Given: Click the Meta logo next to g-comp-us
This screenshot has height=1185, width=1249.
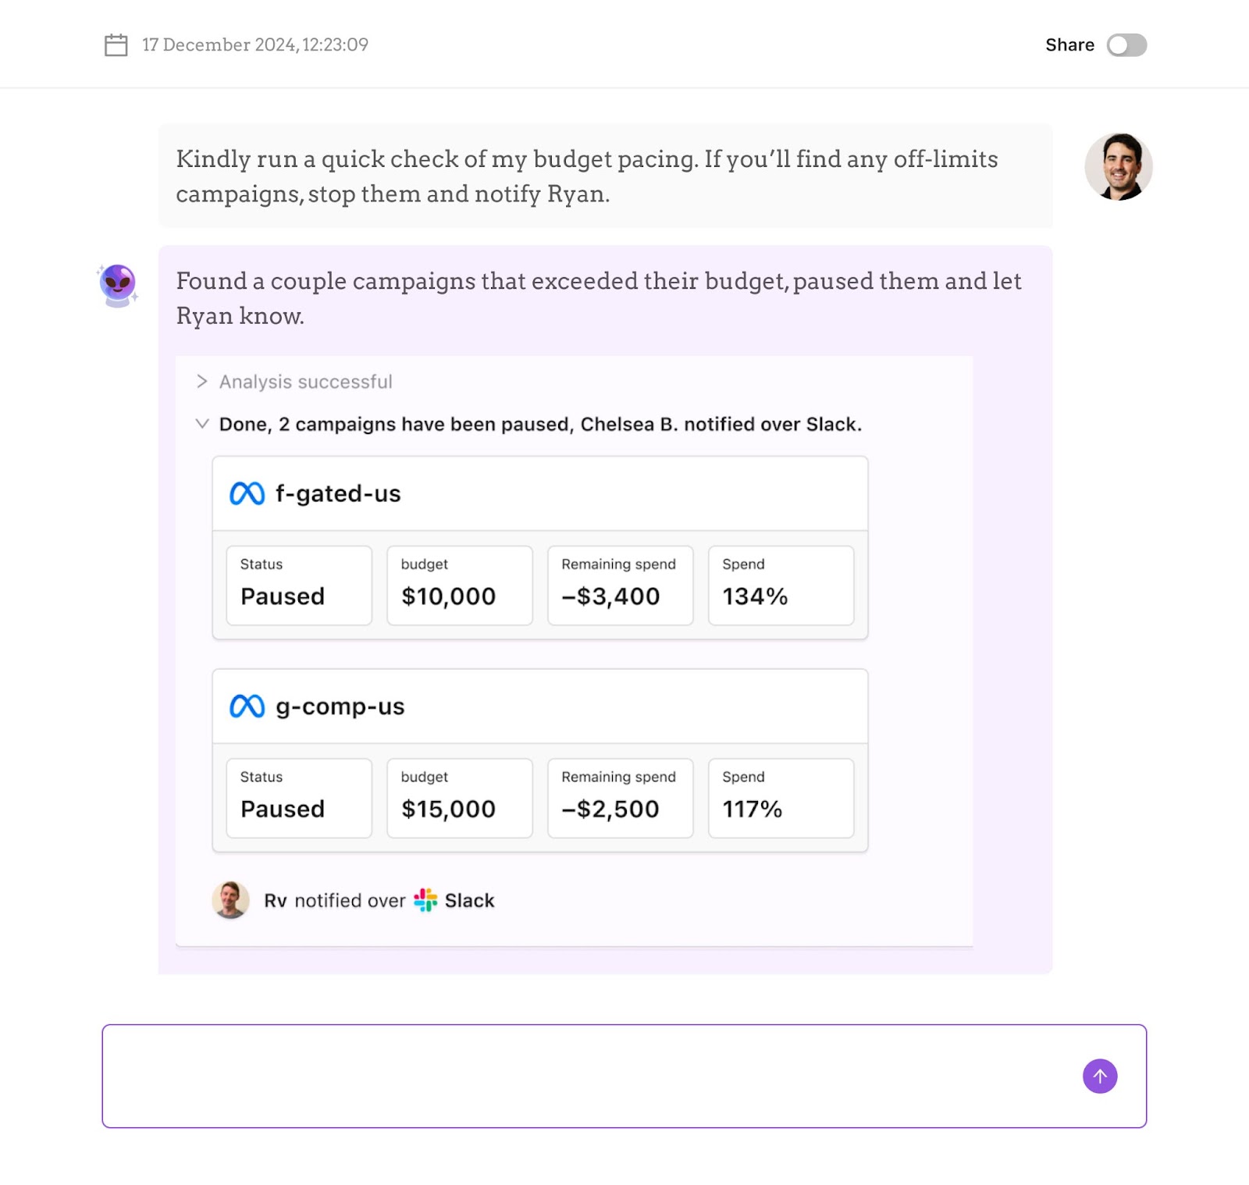Looking at the screenshot, I should (x=247, y=706).
